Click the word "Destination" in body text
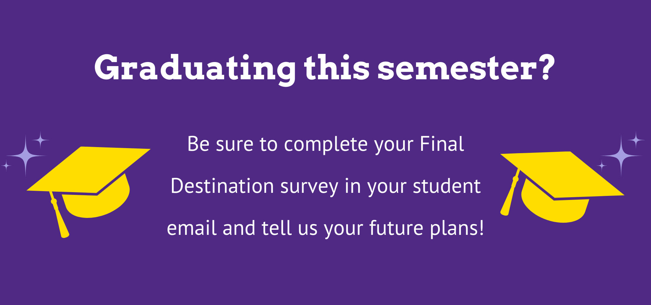The width and height of the screenshot is (651, 305). (222, 186)
